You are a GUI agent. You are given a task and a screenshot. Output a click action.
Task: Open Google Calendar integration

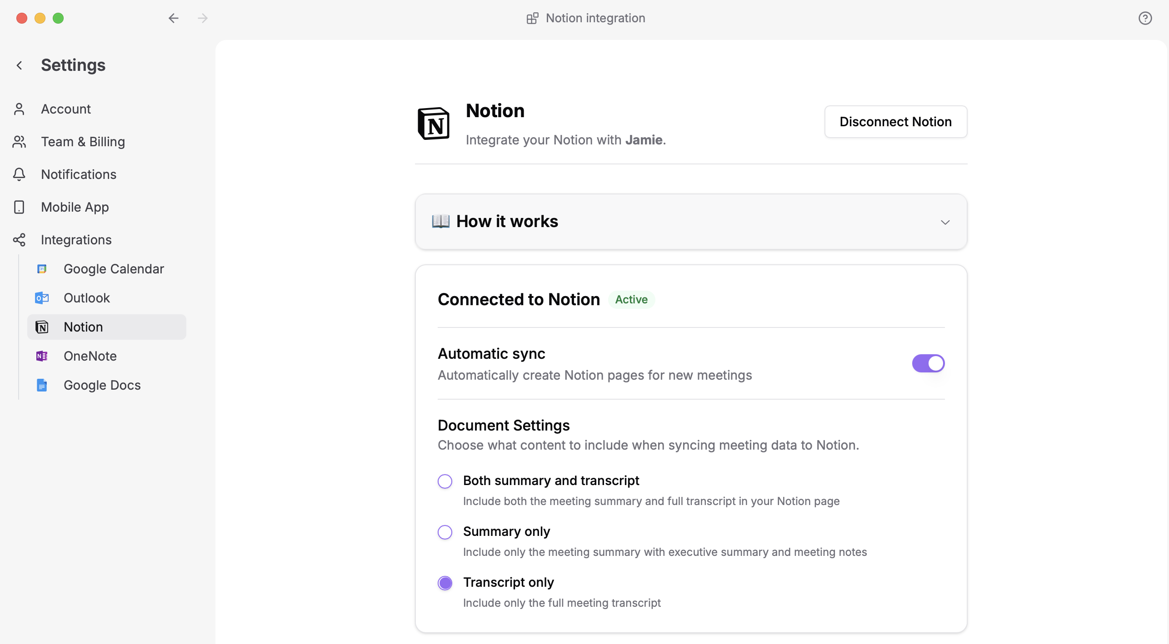(x=107, y=269)
